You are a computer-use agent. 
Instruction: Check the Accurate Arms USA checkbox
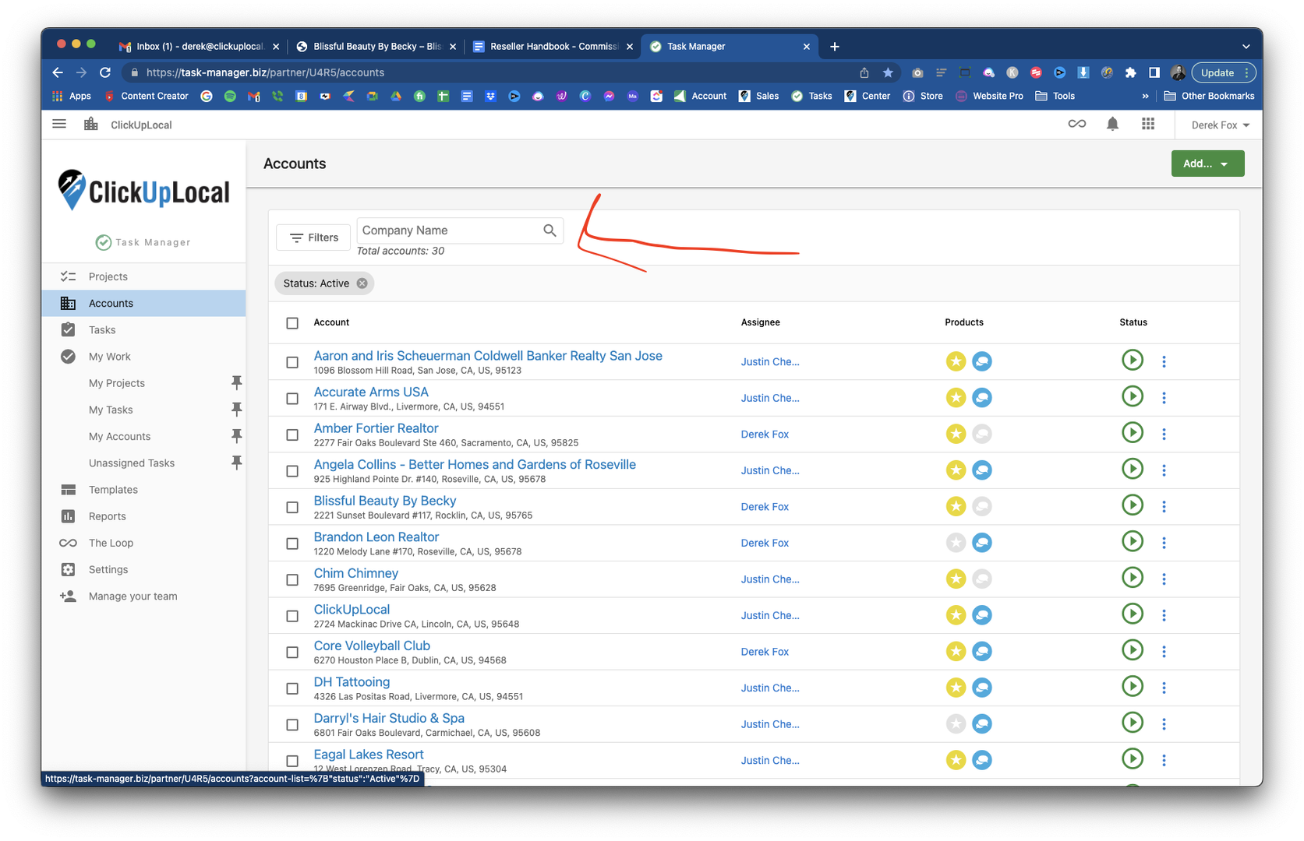click(x=292, y=399)
